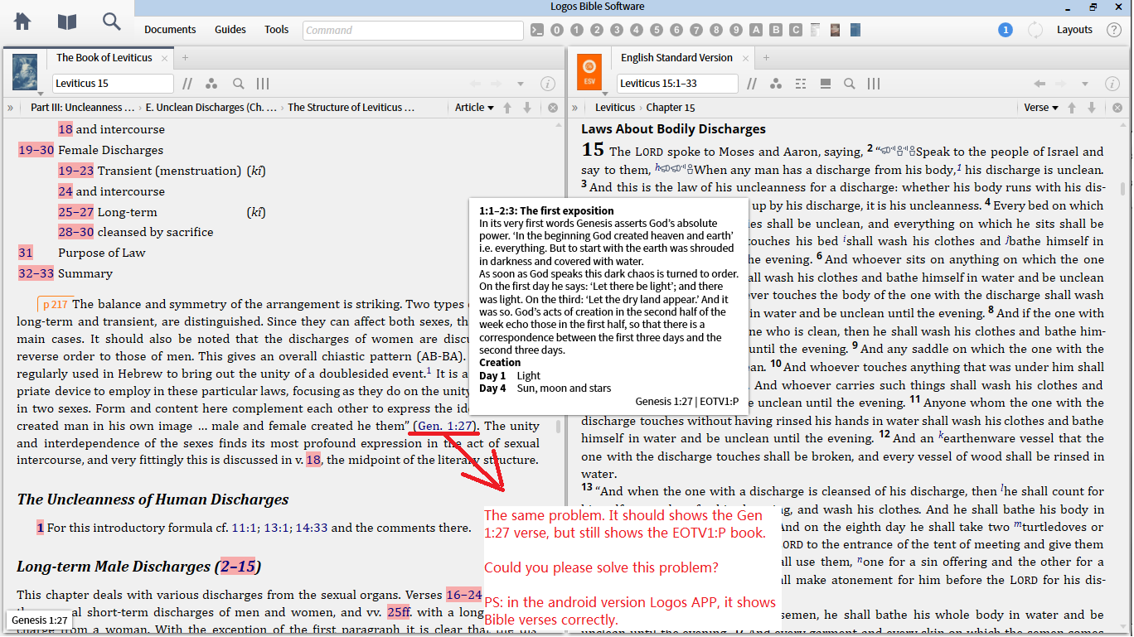Jump to next verse in ESV panel
This screenshot has height=637, width=1134.
tap(1092, 108)
